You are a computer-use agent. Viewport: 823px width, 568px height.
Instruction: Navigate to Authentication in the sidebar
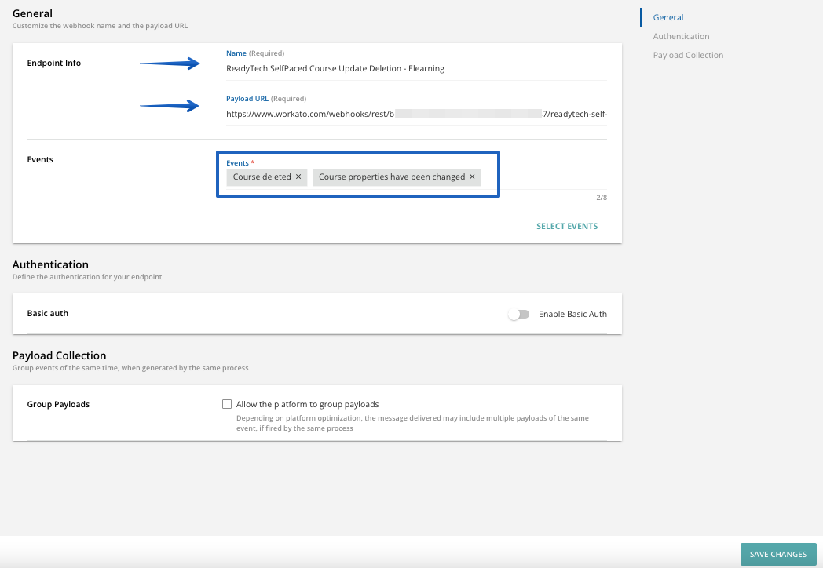coord(681,35)
